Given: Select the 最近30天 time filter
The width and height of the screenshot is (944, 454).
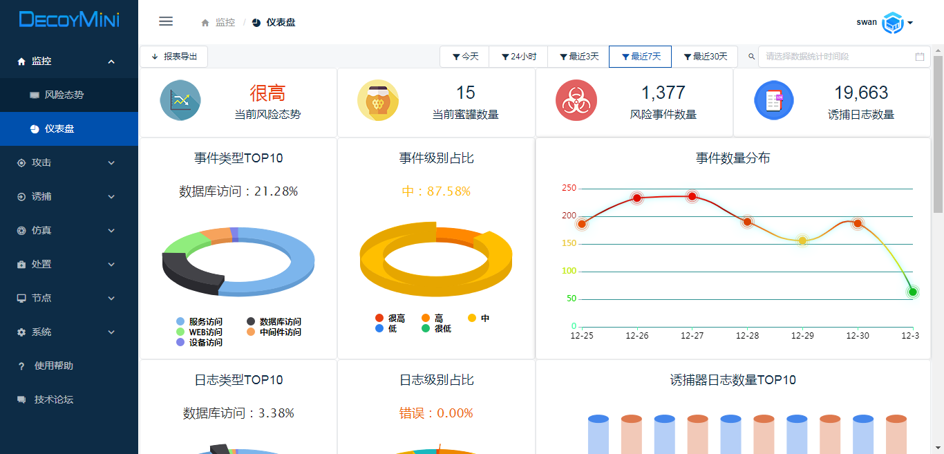Looking at the screenshot, I should [706, 57].
